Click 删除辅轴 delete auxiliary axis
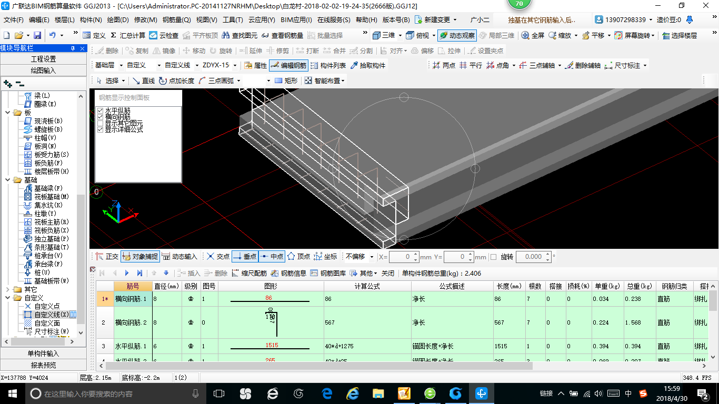719x404 pixels. pyautogui.click(x=583, y=65)
